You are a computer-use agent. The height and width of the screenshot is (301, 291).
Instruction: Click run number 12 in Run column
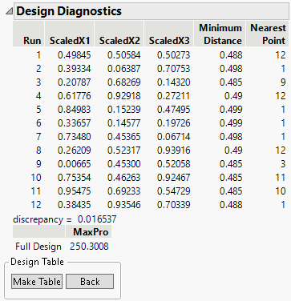pyautogui.click(x=36, y=205)
